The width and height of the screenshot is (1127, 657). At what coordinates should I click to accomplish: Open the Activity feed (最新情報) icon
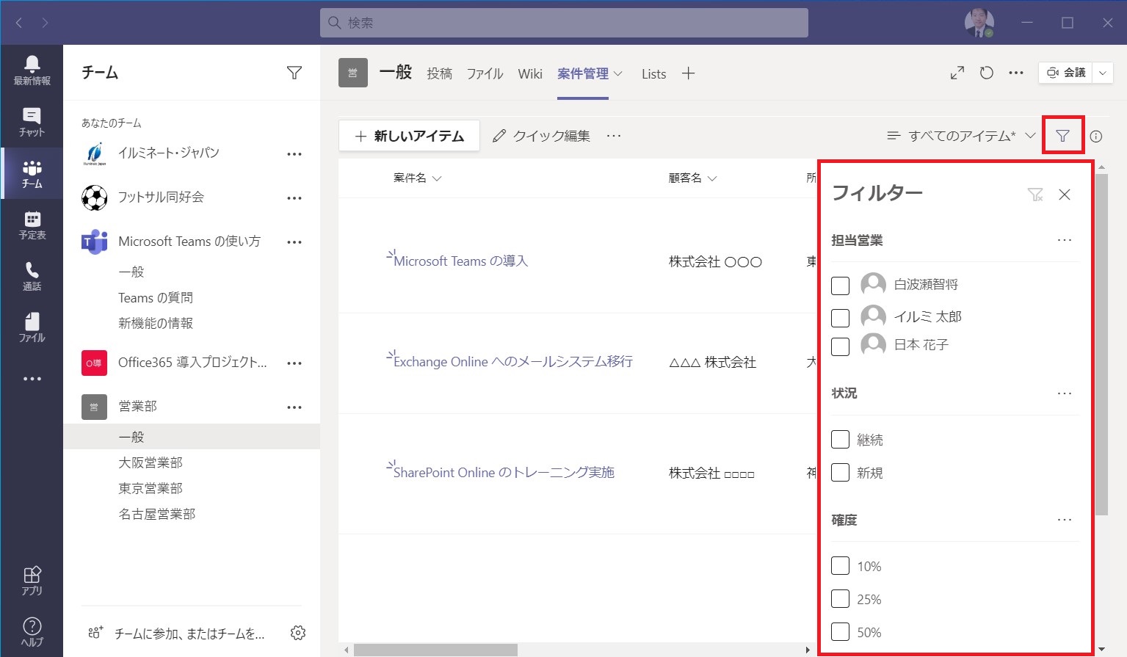32,70
